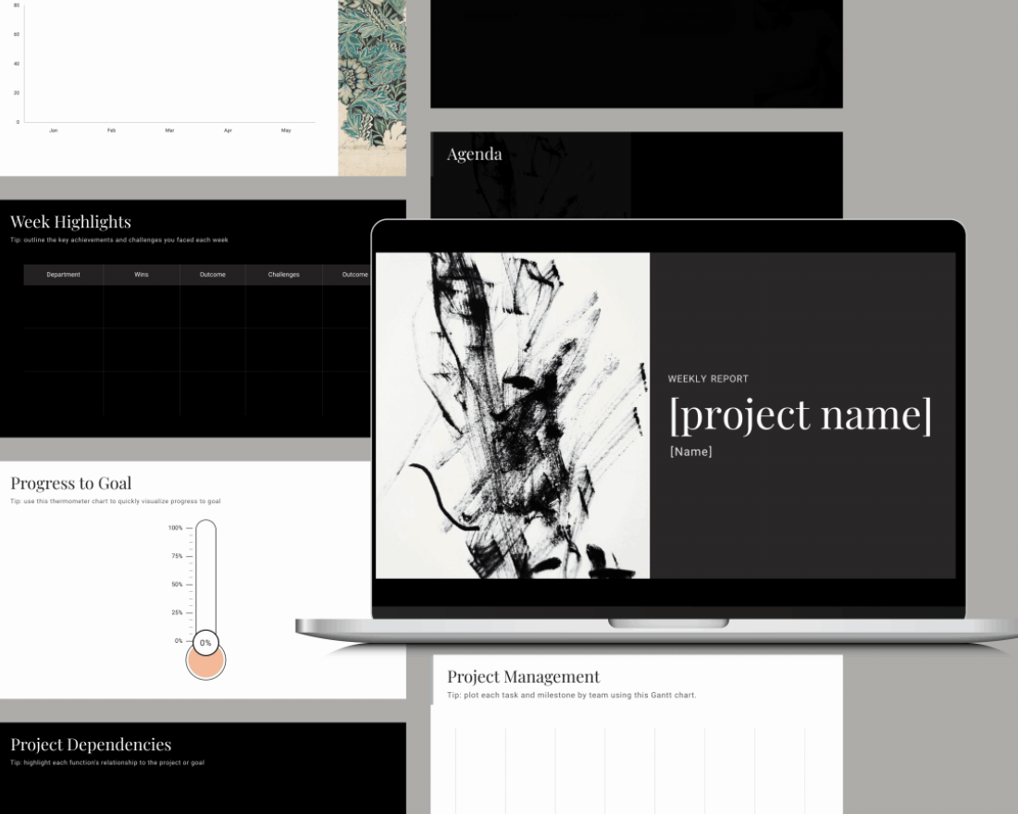
Task: Select the teal floral pattern image
Action: (372, 83)
